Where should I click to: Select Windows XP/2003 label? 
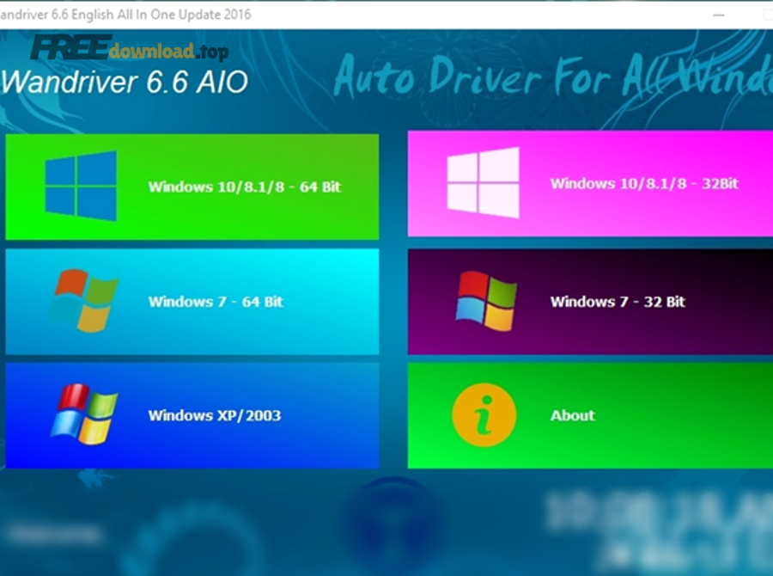215,415
